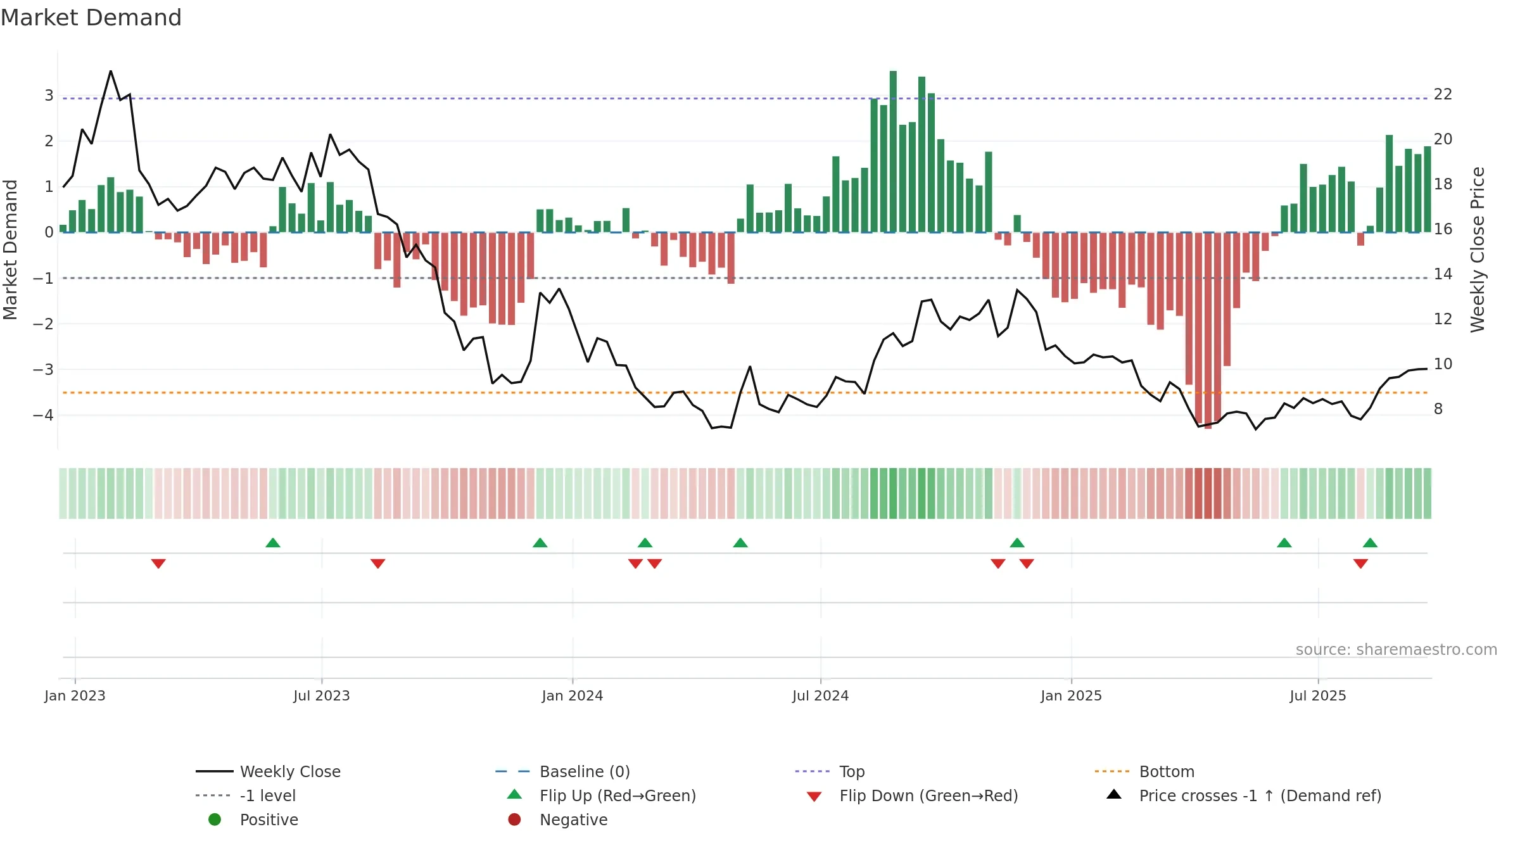
Task: Click the '−4' tick on the left demand axis
Action: click(44, 415)
